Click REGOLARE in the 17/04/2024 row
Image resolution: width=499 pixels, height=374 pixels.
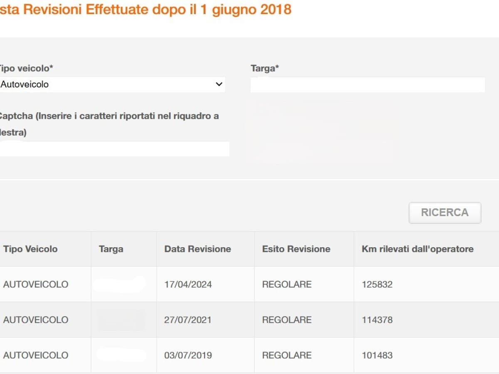(287, 284)
